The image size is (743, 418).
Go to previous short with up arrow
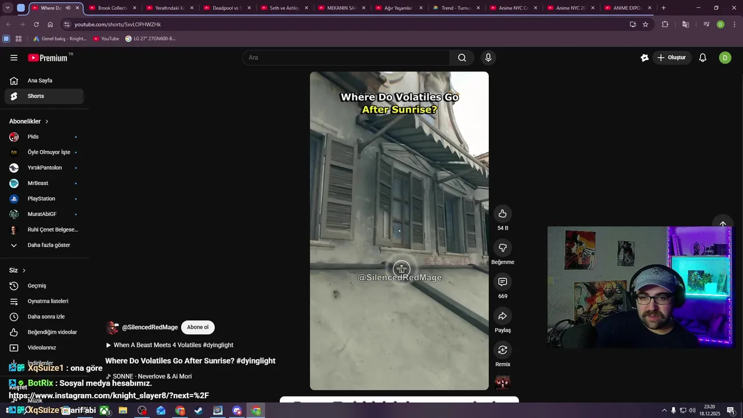[x=723, y=224]
